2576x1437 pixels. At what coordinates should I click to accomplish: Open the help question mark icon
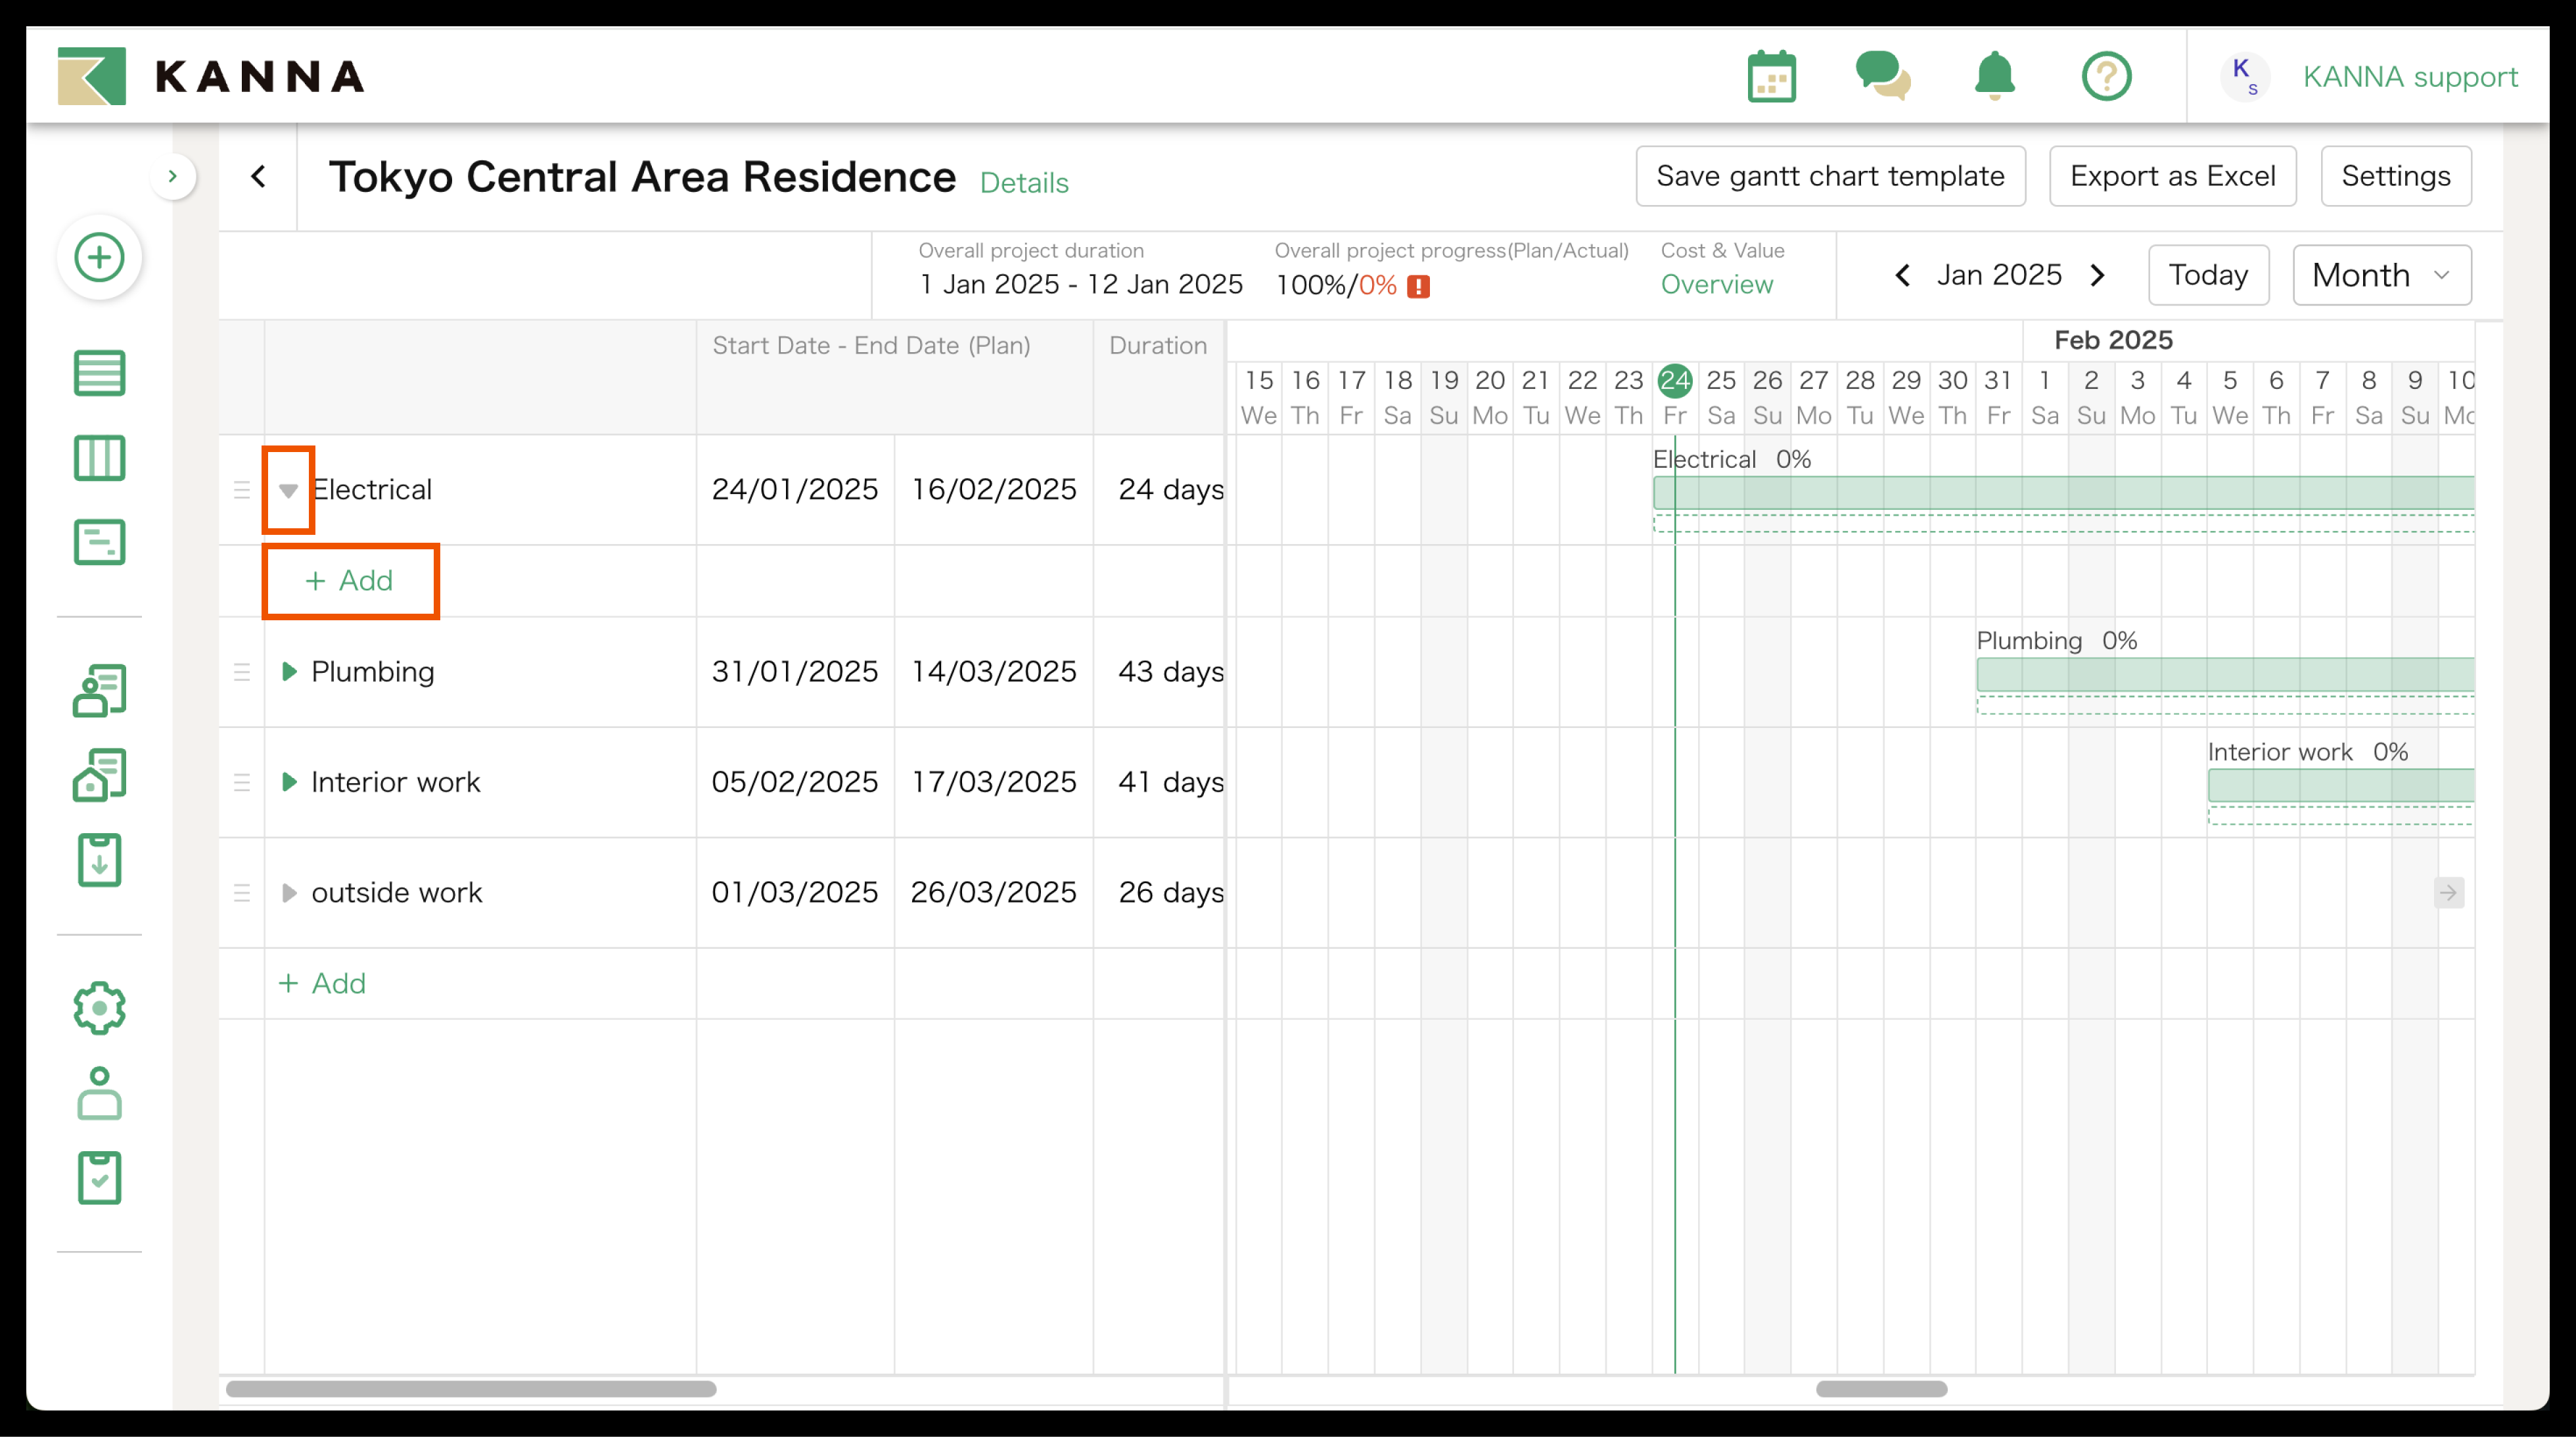[x=2106, y=77]
